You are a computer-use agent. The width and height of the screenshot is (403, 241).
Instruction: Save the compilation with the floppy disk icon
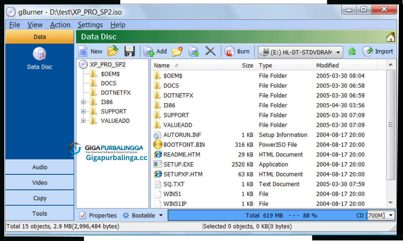tap(130, 51)
